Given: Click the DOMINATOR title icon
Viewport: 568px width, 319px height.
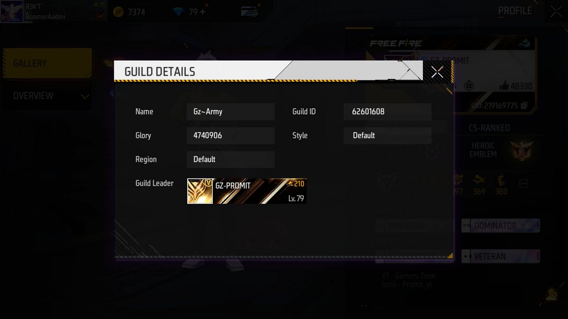Looking at the screenshot, I should click(x=467, y=225).
